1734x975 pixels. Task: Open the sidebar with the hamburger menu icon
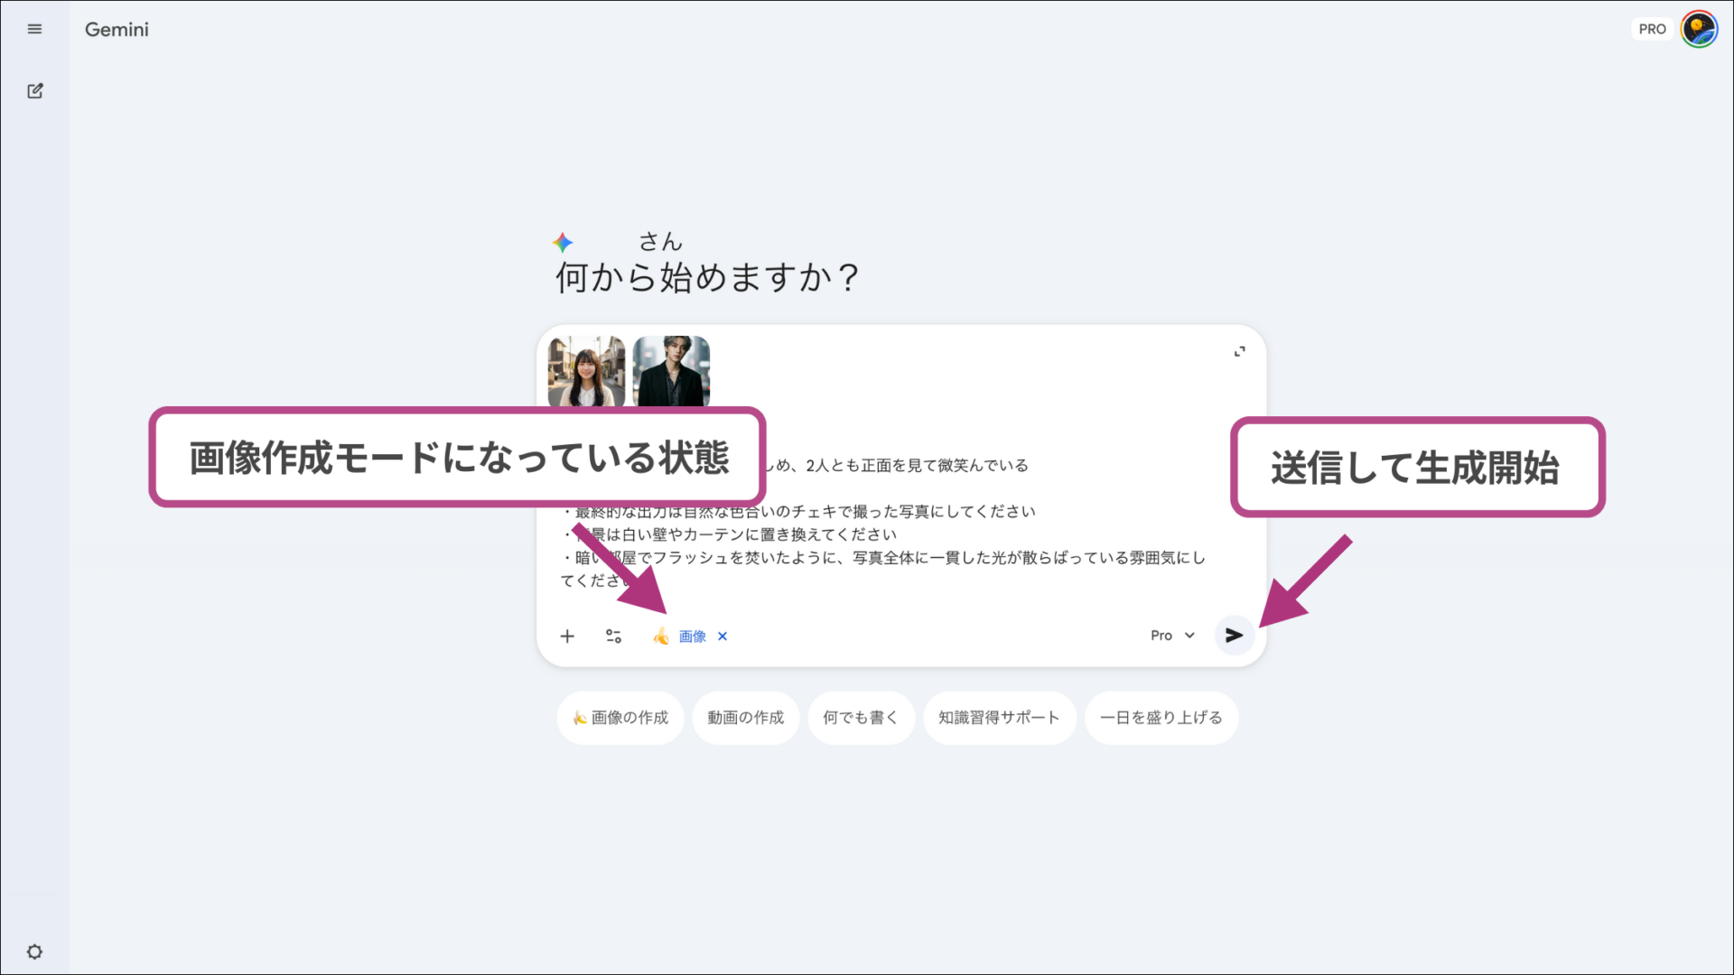click(34, 29)
